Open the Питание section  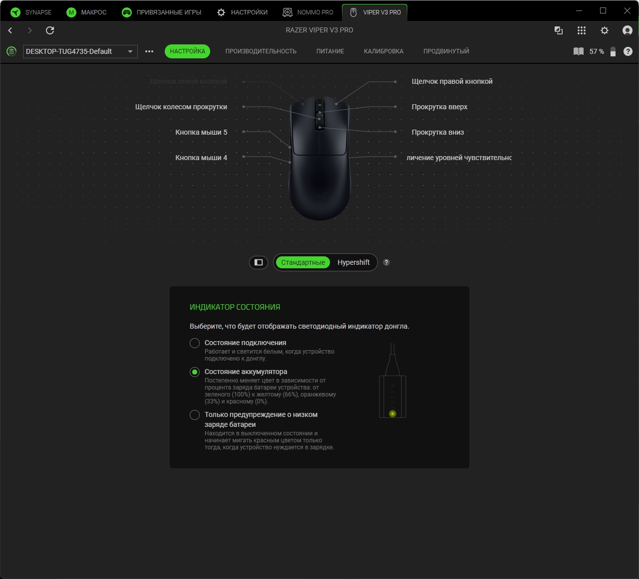point(330,51)
